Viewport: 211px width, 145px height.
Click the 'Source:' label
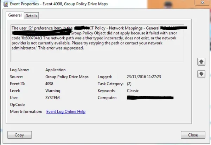(x=16, y=77)
